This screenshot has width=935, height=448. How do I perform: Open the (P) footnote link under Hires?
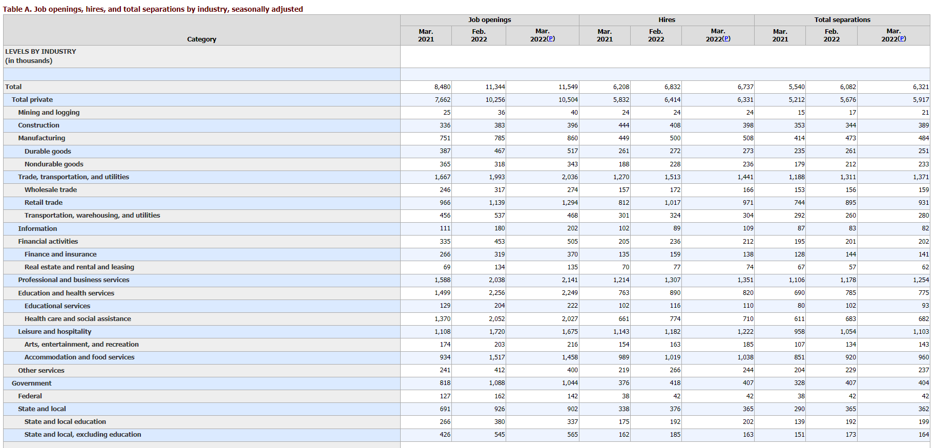tap(726, 39)
